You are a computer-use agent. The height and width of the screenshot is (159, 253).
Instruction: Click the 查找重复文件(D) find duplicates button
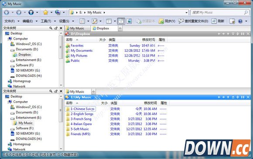[x=193, y=21]
